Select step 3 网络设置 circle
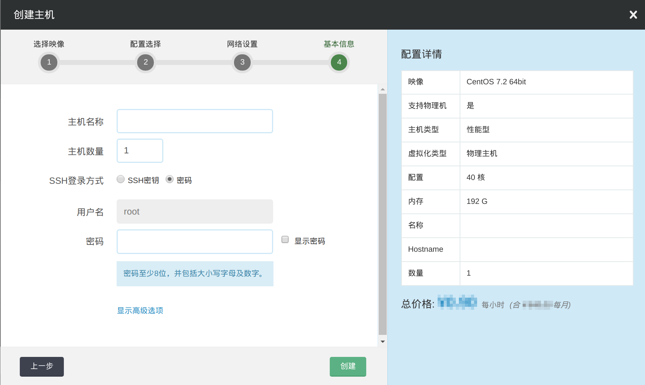The width and height of the screenshot is (645, 385). [x=242, y=62]
